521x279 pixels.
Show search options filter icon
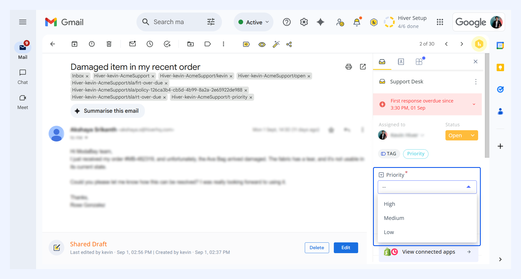pos(211,22)
